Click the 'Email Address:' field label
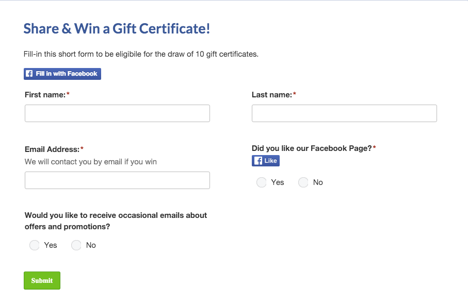 tap(52, 149)
